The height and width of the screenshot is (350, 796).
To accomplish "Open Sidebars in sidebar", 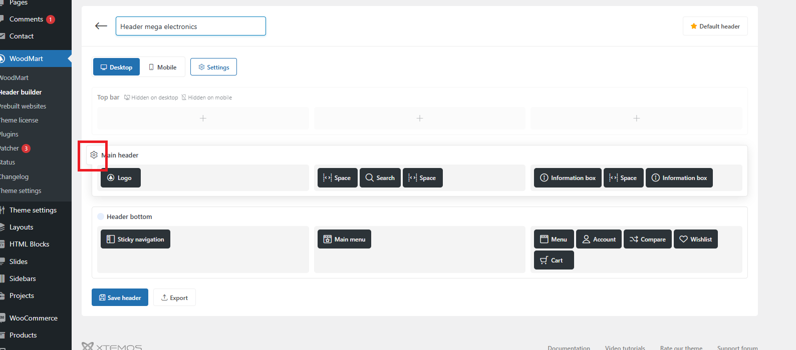I will [23, 278].
